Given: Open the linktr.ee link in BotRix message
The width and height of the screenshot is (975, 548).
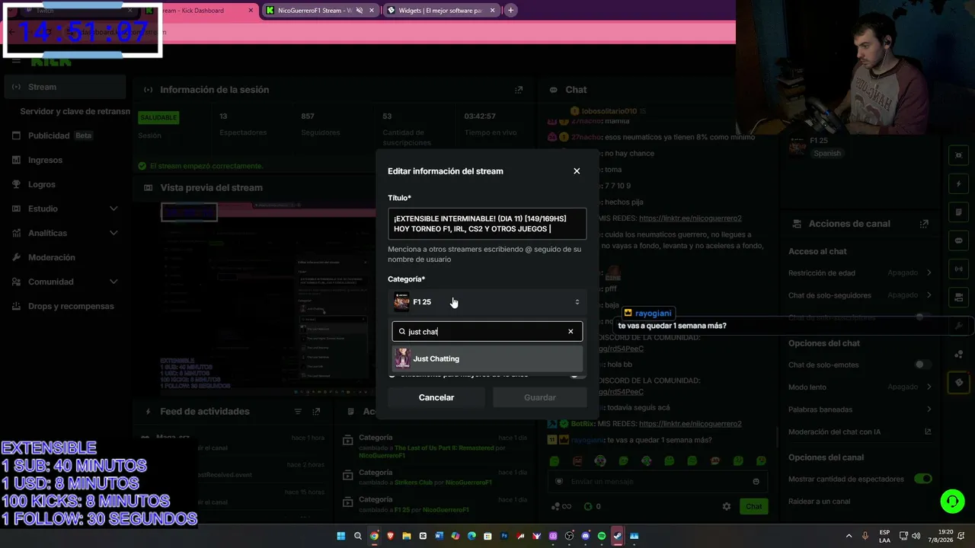Looking at the screenshot, I should coord(690,424).
